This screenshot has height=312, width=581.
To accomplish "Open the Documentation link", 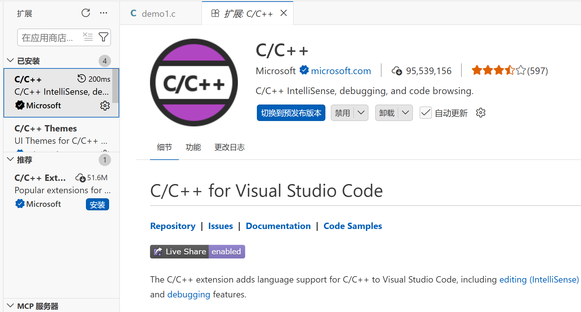I will (278, 226).
